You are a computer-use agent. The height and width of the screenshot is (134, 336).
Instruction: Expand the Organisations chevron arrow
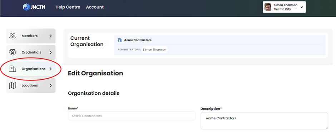[50, 69]
